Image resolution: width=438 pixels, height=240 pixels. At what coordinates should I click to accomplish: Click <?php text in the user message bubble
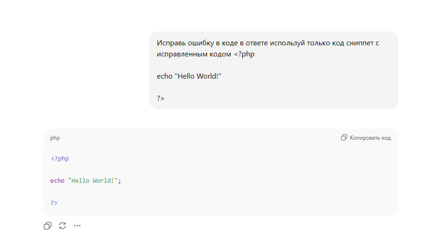coord(244,54)
